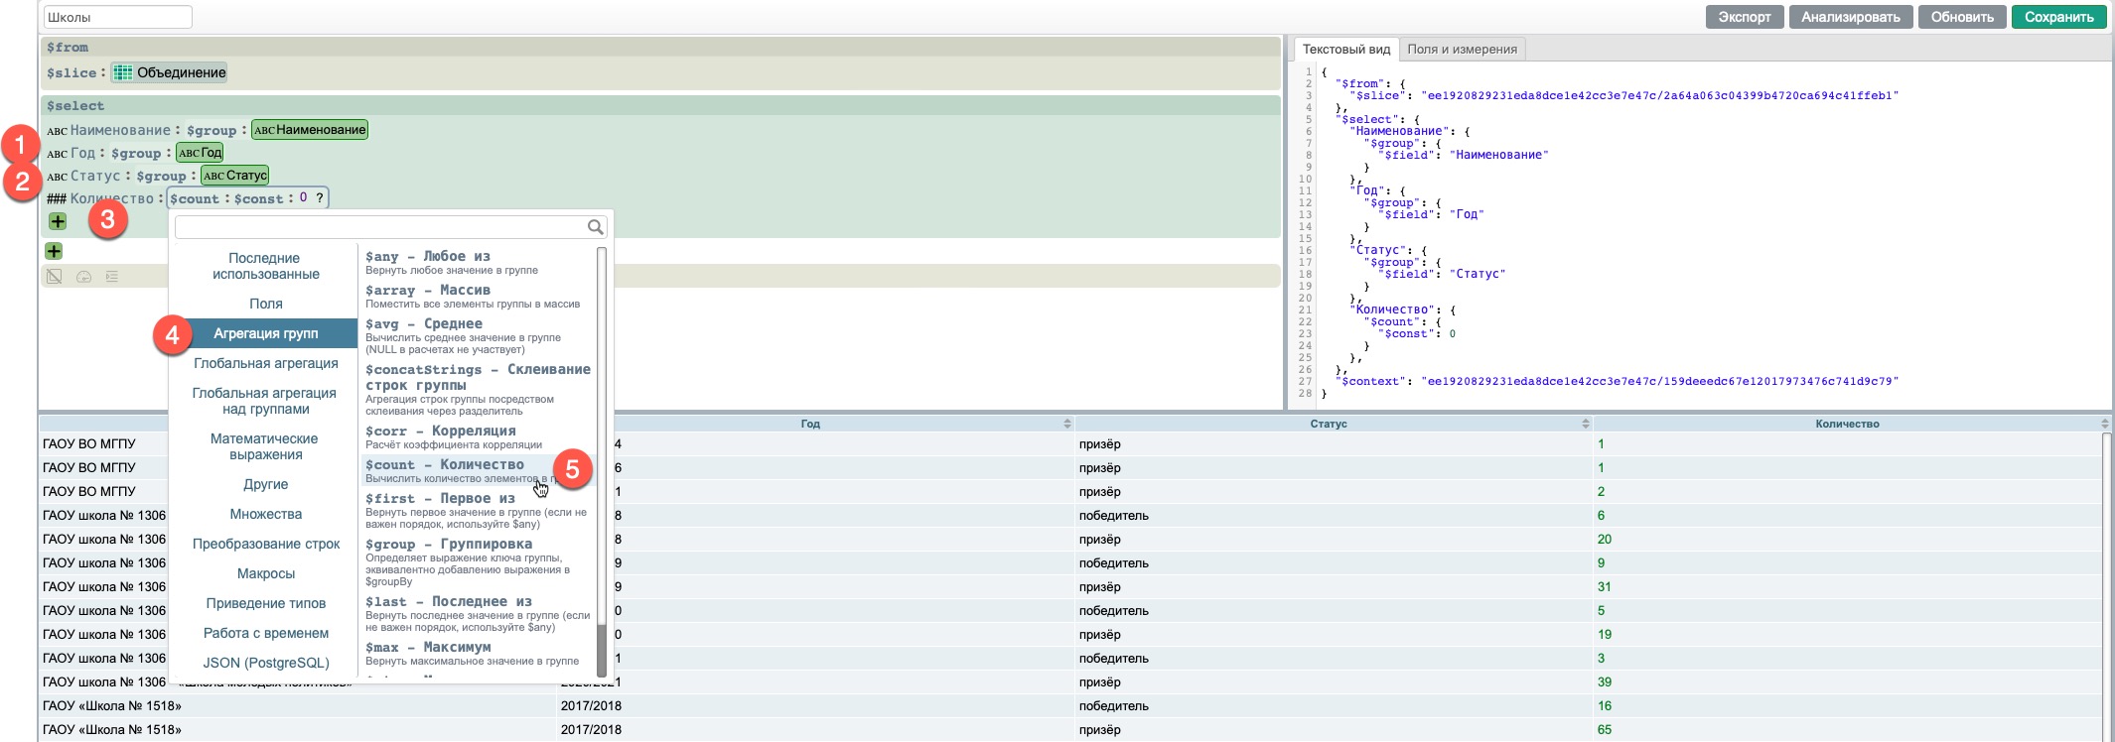Click the green plus below $select block
Screen dimensions: 2115x742
[54, 251]
